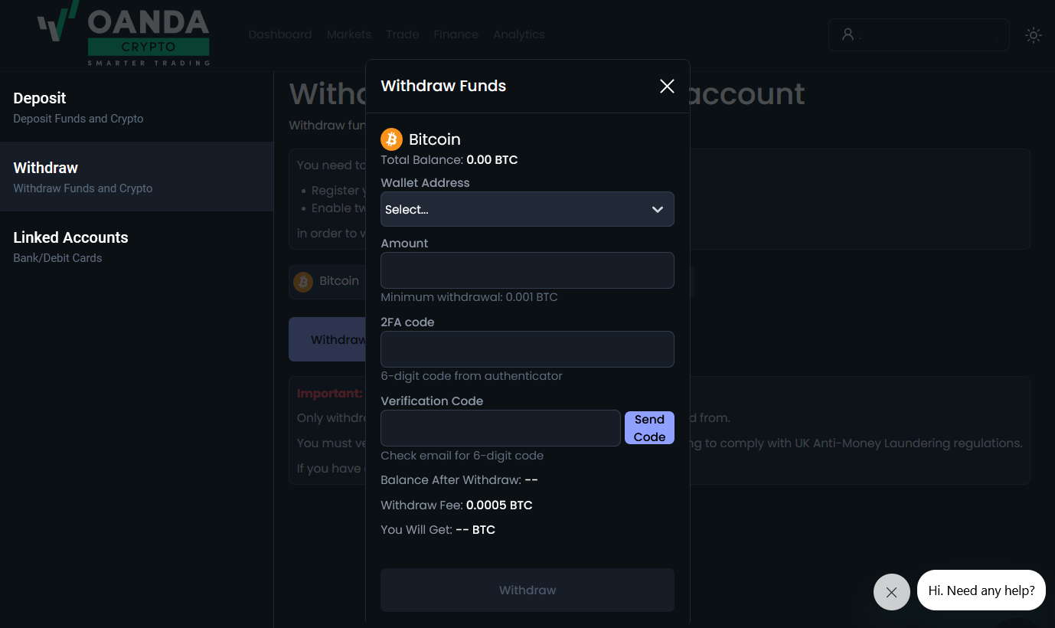1055x628 pixels.
Task: Expand the Select... wallet chooser
Action: [527, 209]
